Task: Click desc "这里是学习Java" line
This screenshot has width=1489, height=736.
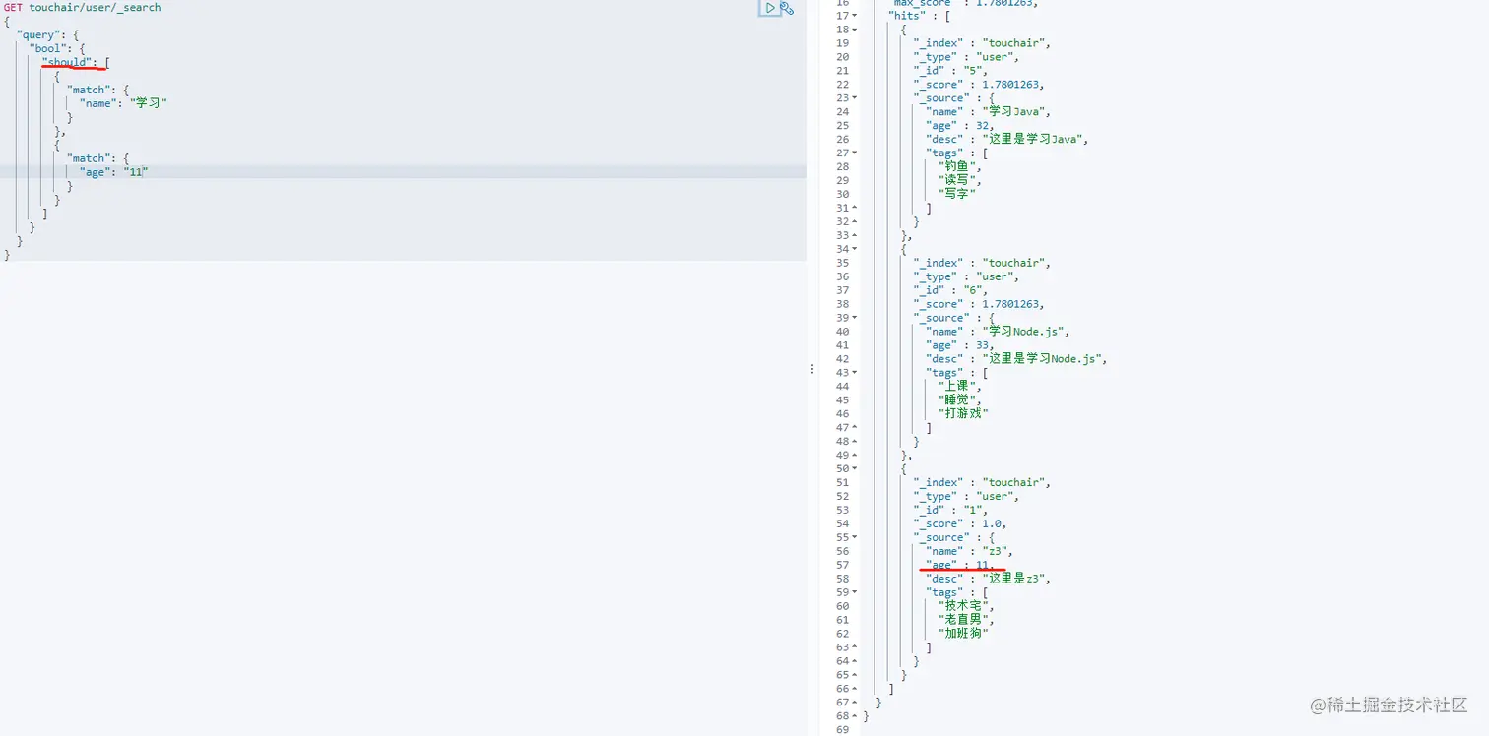Action: point(1007,140)
